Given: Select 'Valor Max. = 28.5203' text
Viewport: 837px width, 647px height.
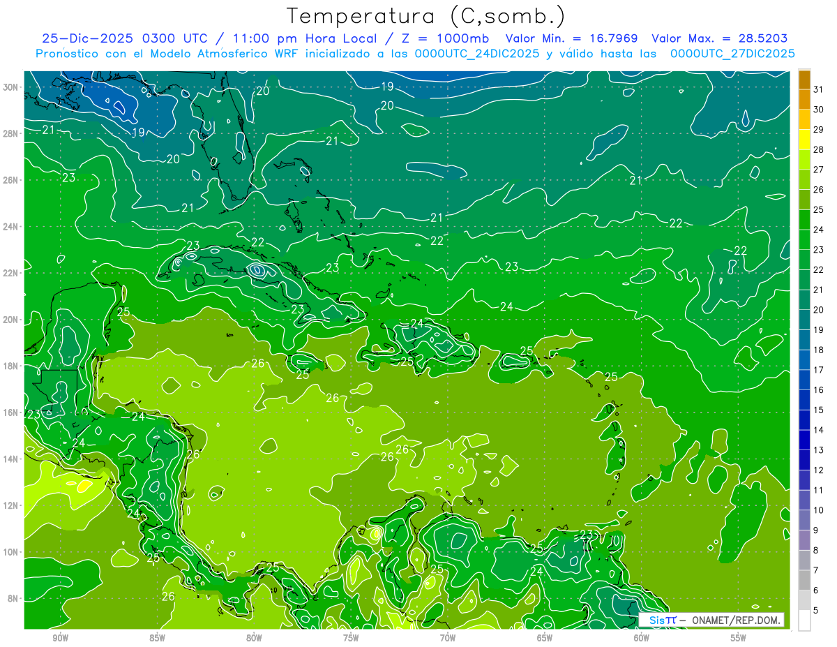Looking at the screenshot, I should click(720, 38).
